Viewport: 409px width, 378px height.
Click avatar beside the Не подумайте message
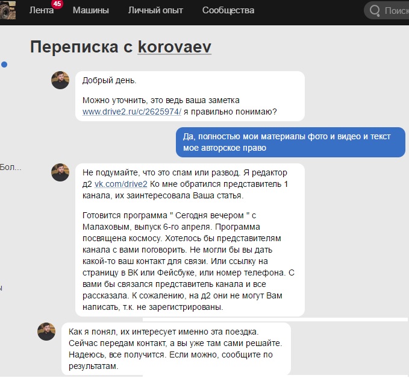60,172
